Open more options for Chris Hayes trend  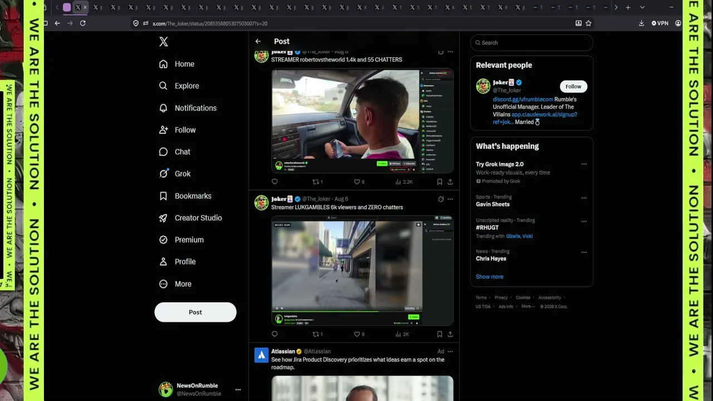(x=584, y=252)
